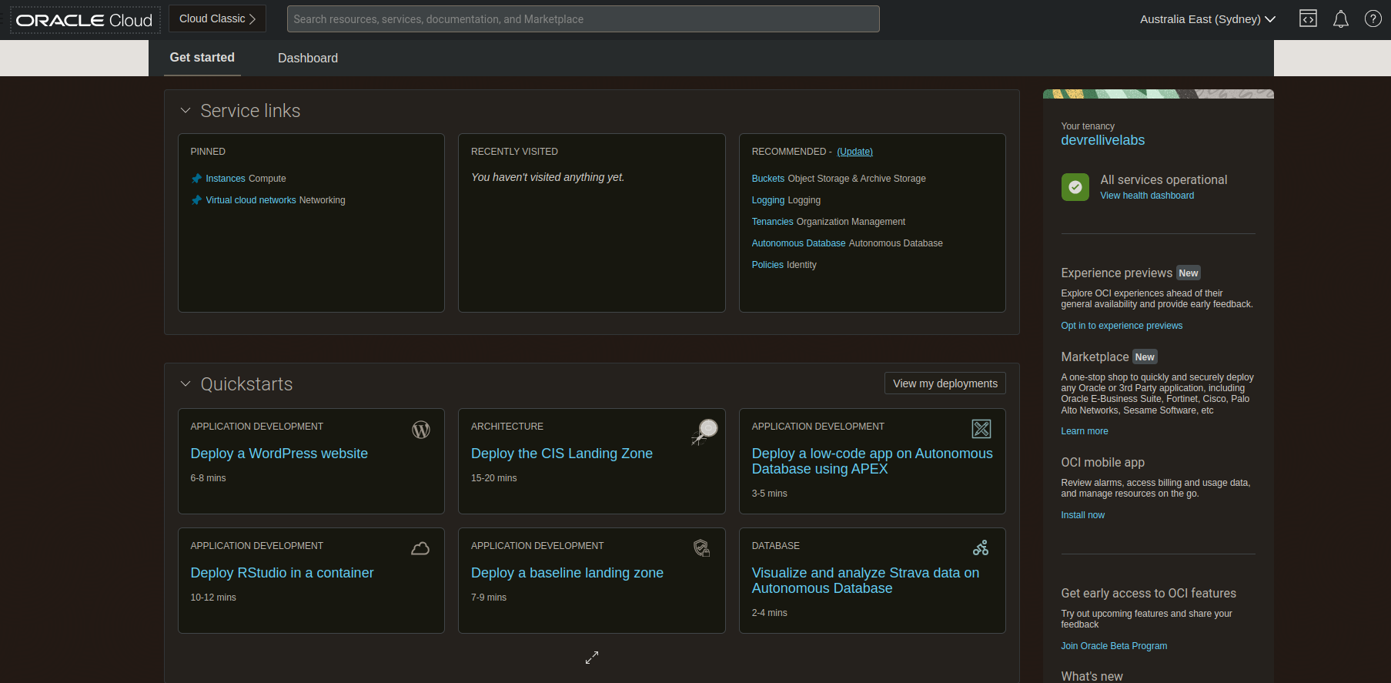Click the '15-20 mins' duration text
The image size is (1391, 683).
pyautogui.click(x=494, y=478)
